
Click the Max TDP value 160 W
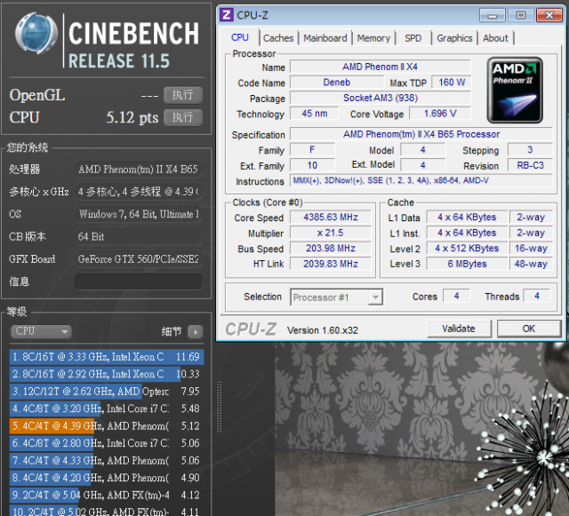(x=452, y=83)
